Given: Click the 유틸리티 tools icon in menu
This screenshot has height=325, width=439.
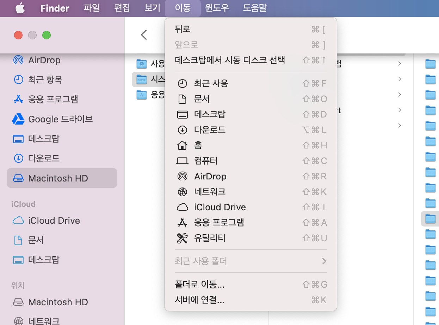Looking at the screenshot, I should 182,238.
